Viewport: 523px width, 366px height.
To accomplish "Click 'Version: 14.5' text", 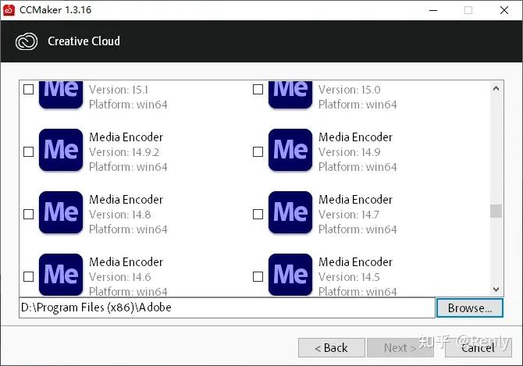I will tap(349, 277).
